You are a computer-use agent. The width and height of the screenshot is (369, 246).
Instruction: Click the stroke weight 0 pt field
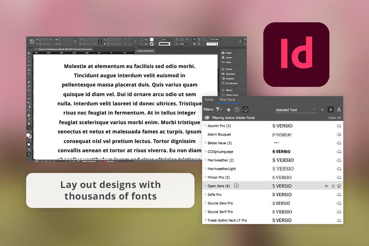click(166, 39)
